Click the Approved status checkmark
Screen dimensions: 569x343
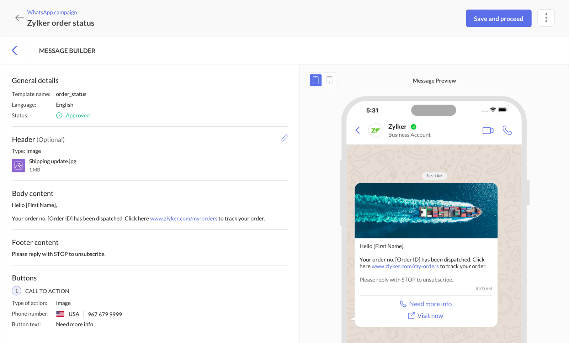point(59,115)
